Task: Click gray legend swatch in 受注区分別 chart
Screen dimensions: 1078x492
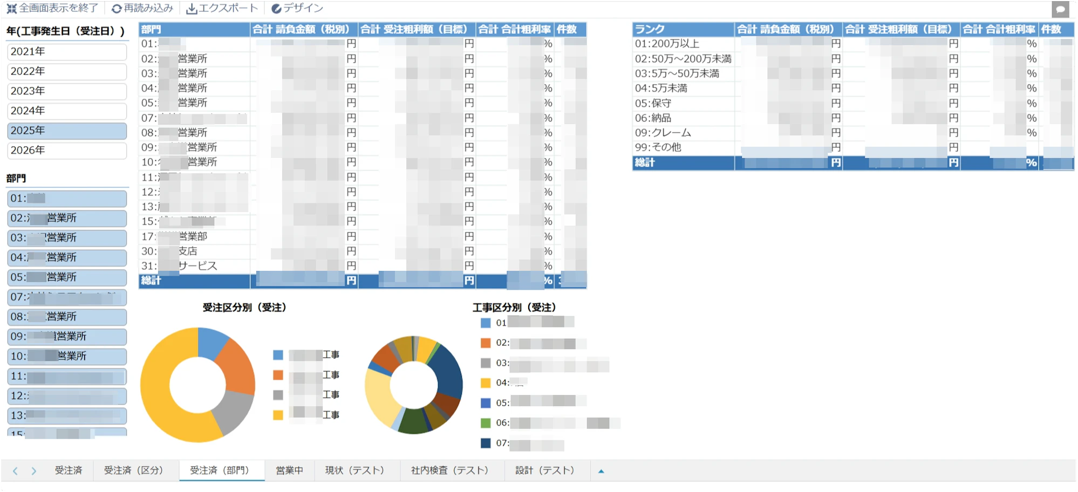Action: pos(278,395)
